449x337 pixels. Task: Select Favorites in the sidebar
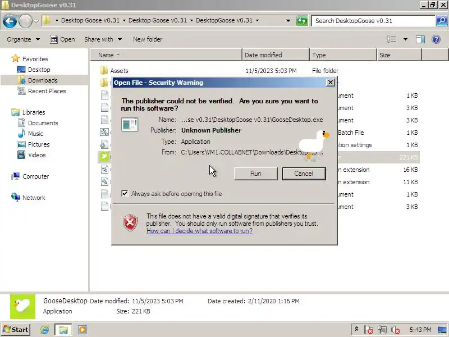[30, 59]
